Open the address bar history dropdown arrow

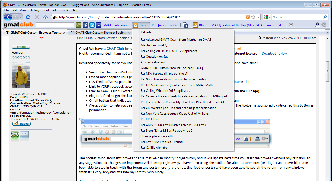[258, 17]
